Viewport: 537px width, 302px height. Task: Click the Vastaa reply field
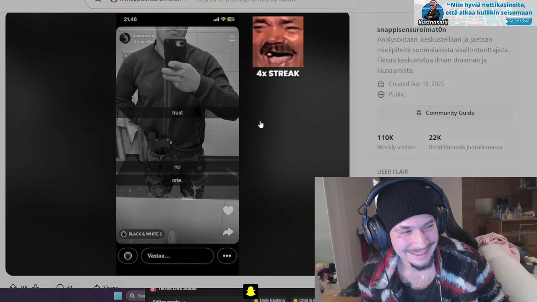177,256
